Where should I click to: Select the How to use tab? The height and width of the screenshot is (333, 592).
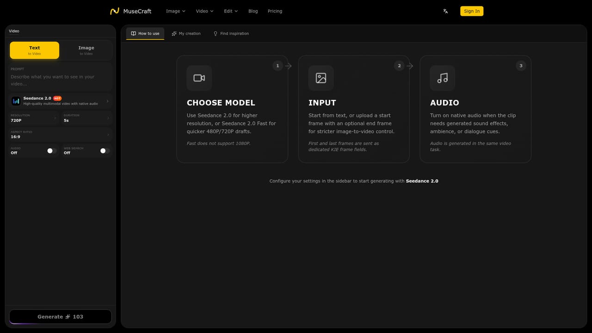[145, 34]
